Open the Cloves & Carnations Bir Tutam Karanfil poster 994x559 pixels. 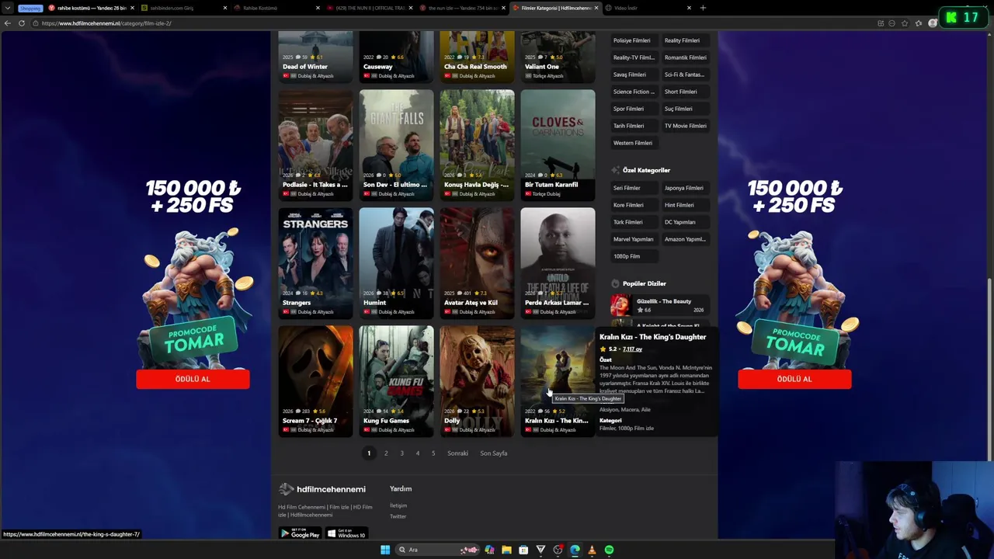tap(558, 144)
